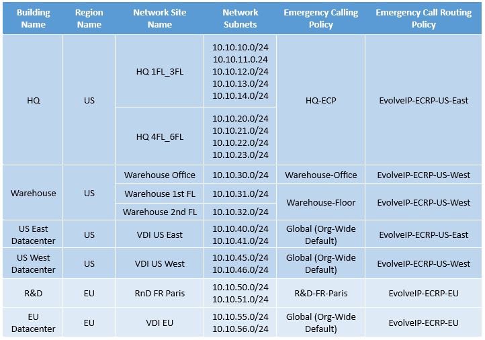Select the HQ 4FL_6FL site cell

[160, 136]
